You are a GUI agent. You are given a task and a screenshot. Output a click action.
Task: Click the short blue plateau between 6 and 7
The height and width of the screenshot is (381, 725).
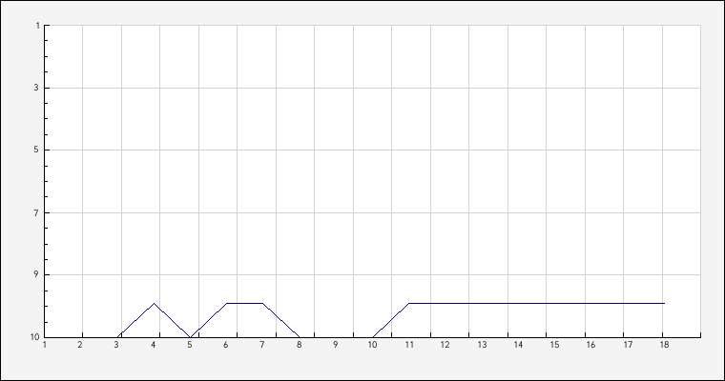(x=244, y=304)
